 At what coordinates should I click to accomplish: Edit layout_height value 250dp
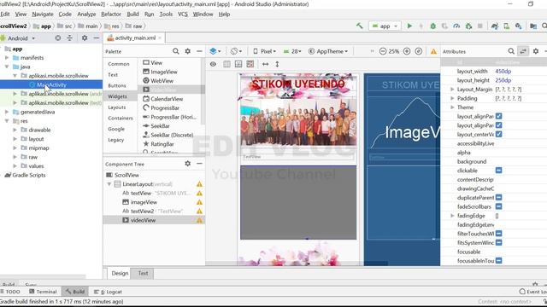(503, 80)
